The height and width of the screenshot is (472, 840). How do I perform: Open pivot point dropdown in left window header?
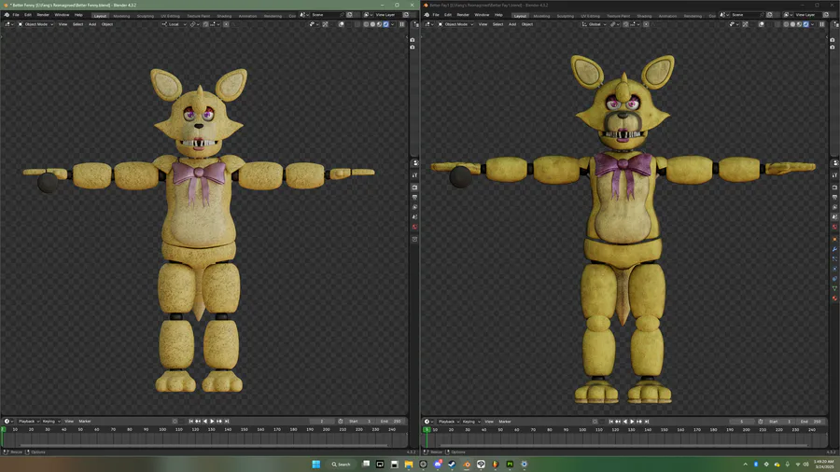[x=194, y=24]
